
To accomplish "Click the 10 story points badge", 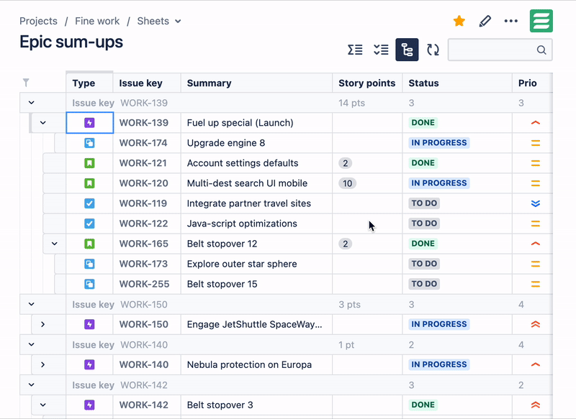I will pyautogui.click(x=347, y=183).
